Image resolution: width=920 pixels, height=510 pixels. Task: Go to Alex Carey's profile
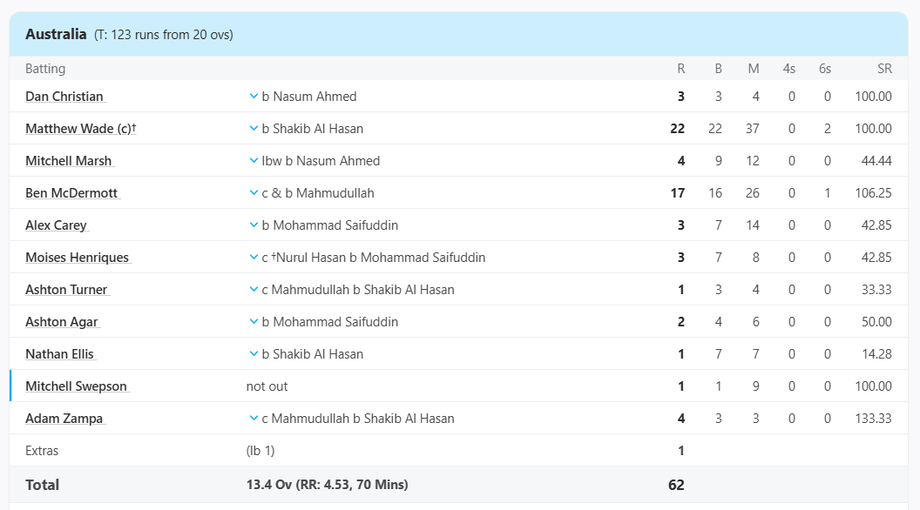pyautogui.click(x=56, y=225)
